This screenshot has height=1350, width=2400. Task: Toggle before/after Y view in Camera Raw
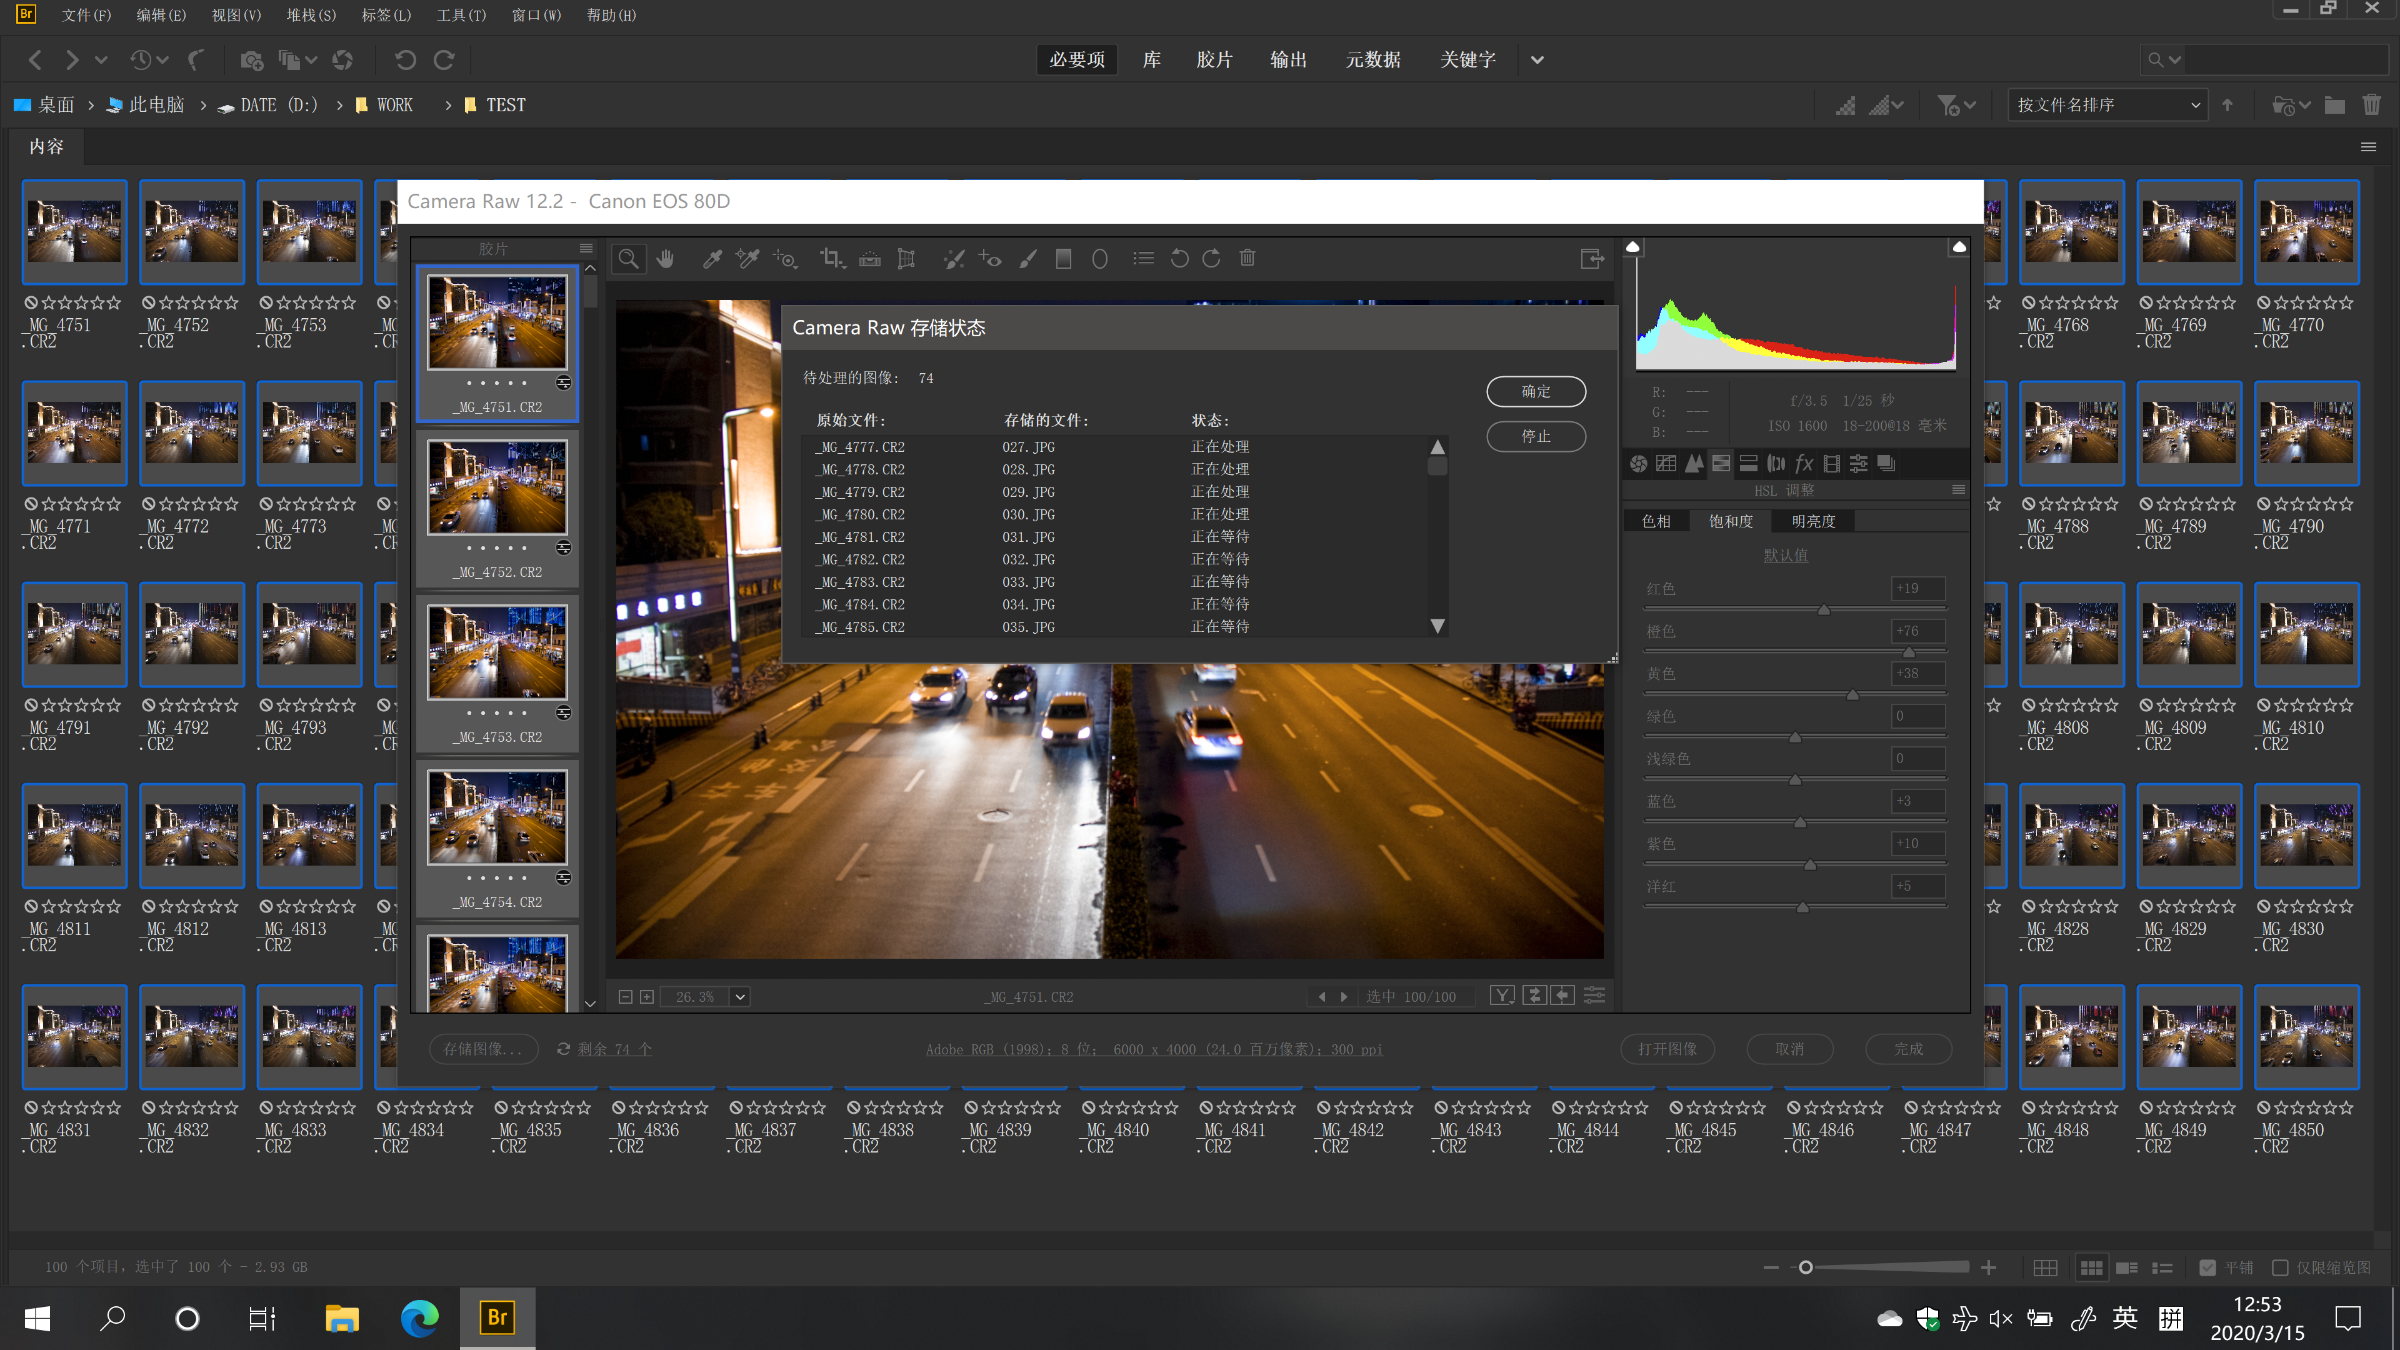click(x=1502, y=996)
